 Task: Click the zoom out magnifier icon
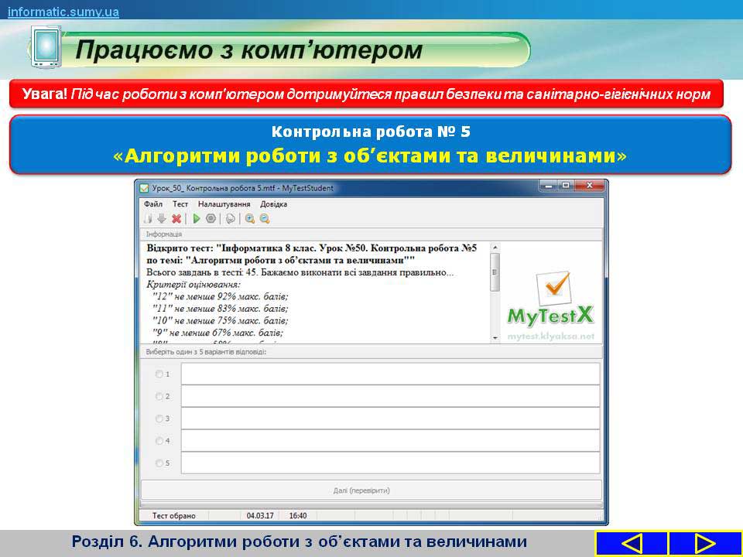(x=264, y=219)
